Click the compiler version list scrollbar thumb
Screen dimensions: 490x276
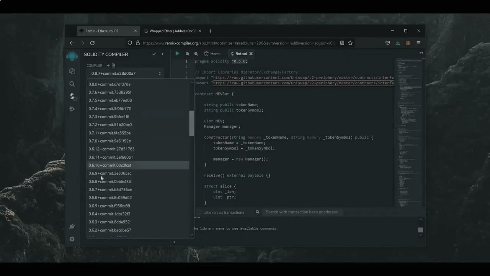click(x=192, y=123)
